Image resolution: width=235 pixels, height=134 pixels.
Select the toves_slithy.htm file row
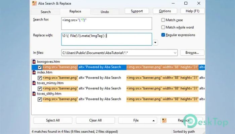118,93
